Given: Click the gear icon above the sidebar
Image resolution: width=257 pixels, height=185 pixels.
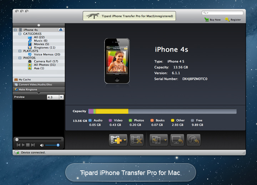Looking at the screenshot, I should [x=39, y=25].
